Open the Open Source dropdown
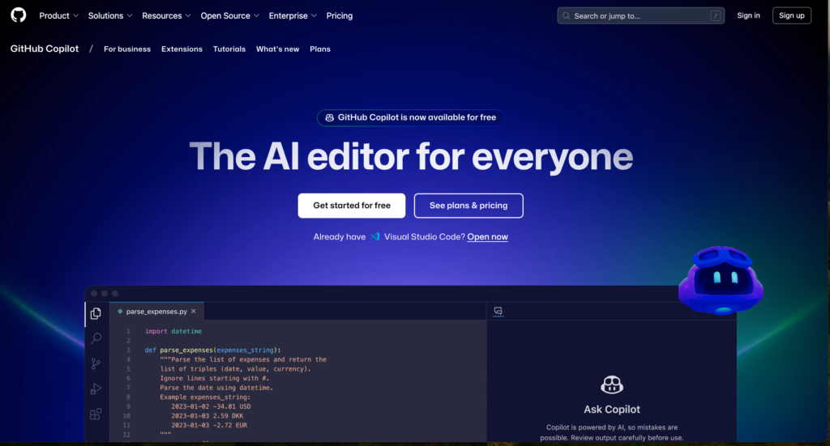This screenshot has width=830, height=446. [x=229, y=16]
